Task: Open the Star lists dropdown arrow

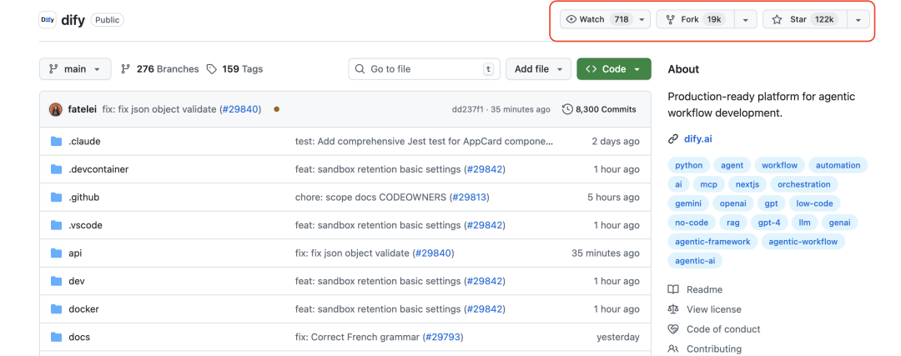Action: pyautogui.click(x=858, y=19)
